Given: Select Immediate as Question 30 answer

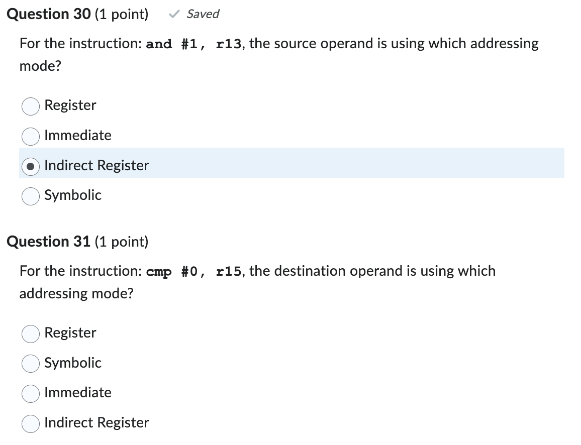Looking at the screenshot, I should tap(30, 136).
